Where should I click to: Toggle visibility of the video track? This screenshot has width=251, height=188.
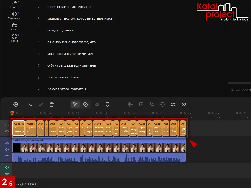tap(7, 143)
